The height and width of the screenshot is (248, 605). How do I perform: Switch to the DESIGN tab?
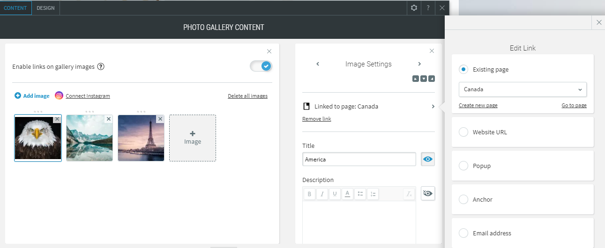[x=45, y=8]
